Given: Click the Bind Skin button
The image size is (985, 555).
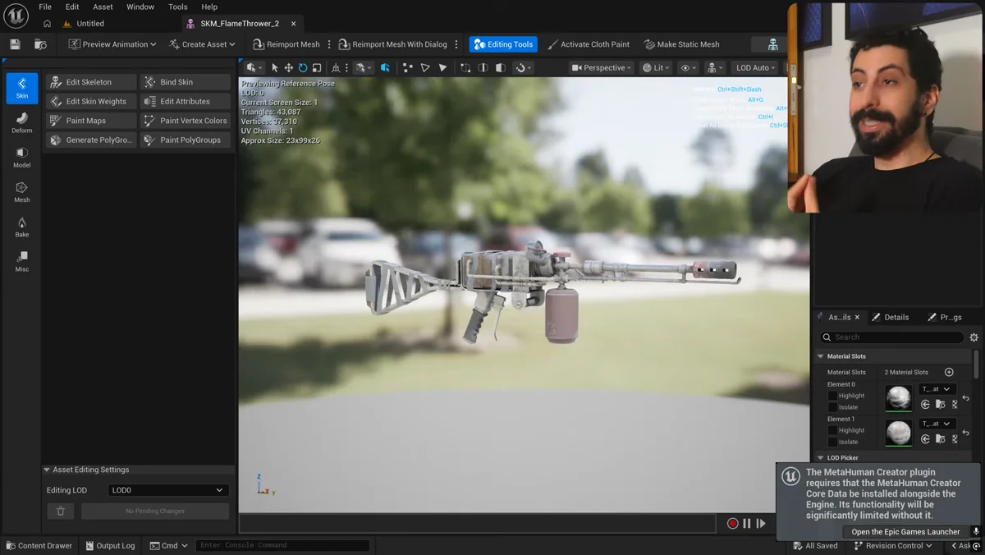Looking at the screenshot, I should coord(186,82).
